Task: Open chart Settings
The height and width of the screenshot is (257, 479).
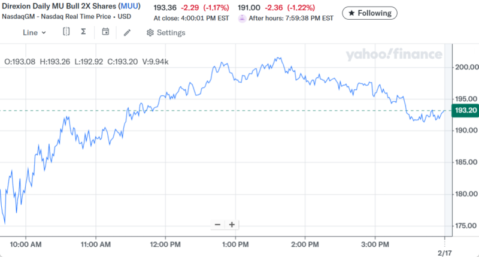Action: [166, 33]
